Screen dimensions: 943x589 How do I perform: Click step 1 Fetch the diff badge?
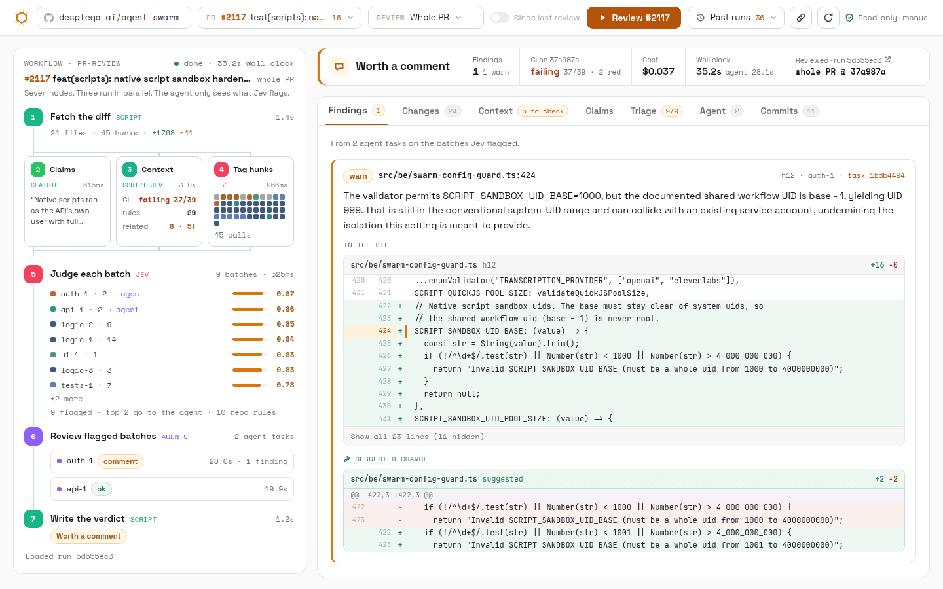pos(33,117)
